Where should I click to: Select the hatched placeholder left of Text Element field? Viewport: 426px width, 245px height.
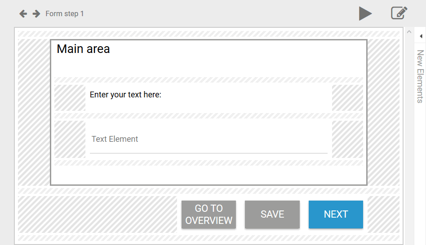pyautogui.click(x=70, y=139)
